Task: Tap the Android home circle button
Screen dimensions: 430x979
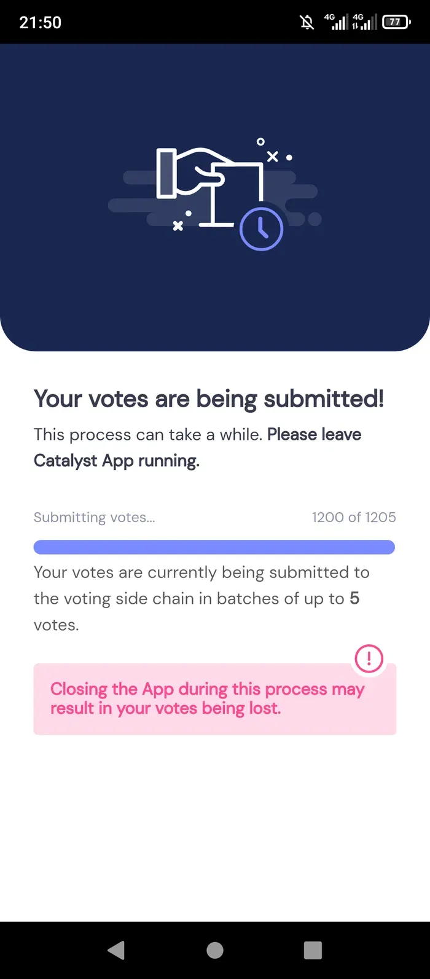Action: [x=215, y=950]
